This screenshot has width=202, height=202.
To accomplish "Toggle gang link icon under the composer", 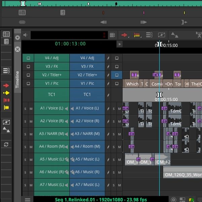I will (x=22, y=22).
